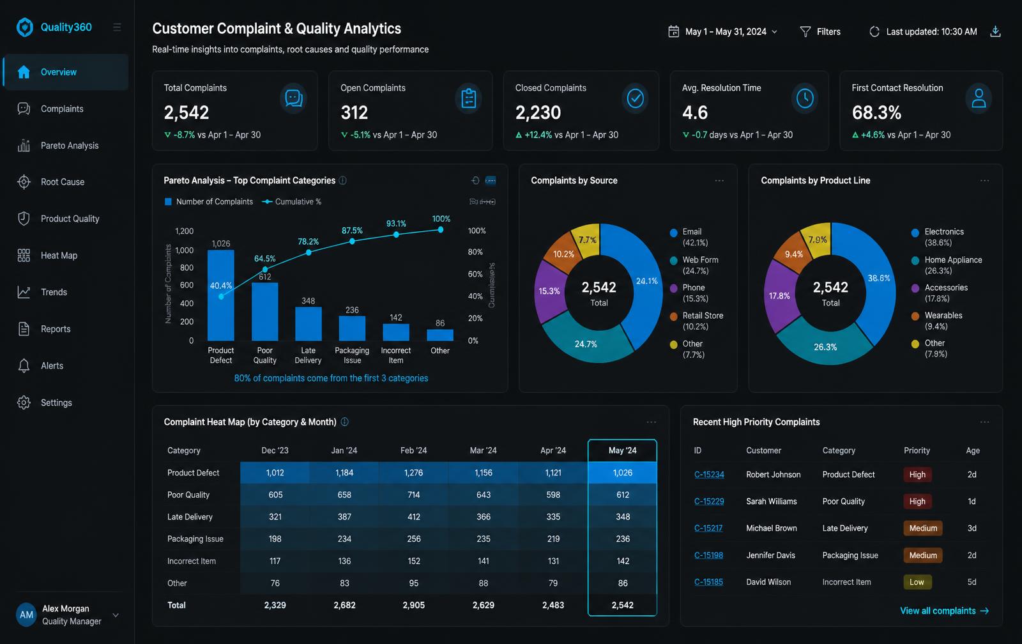
Task: Open the Filters button
Action: pyautogui.click(x=820, y=31)
